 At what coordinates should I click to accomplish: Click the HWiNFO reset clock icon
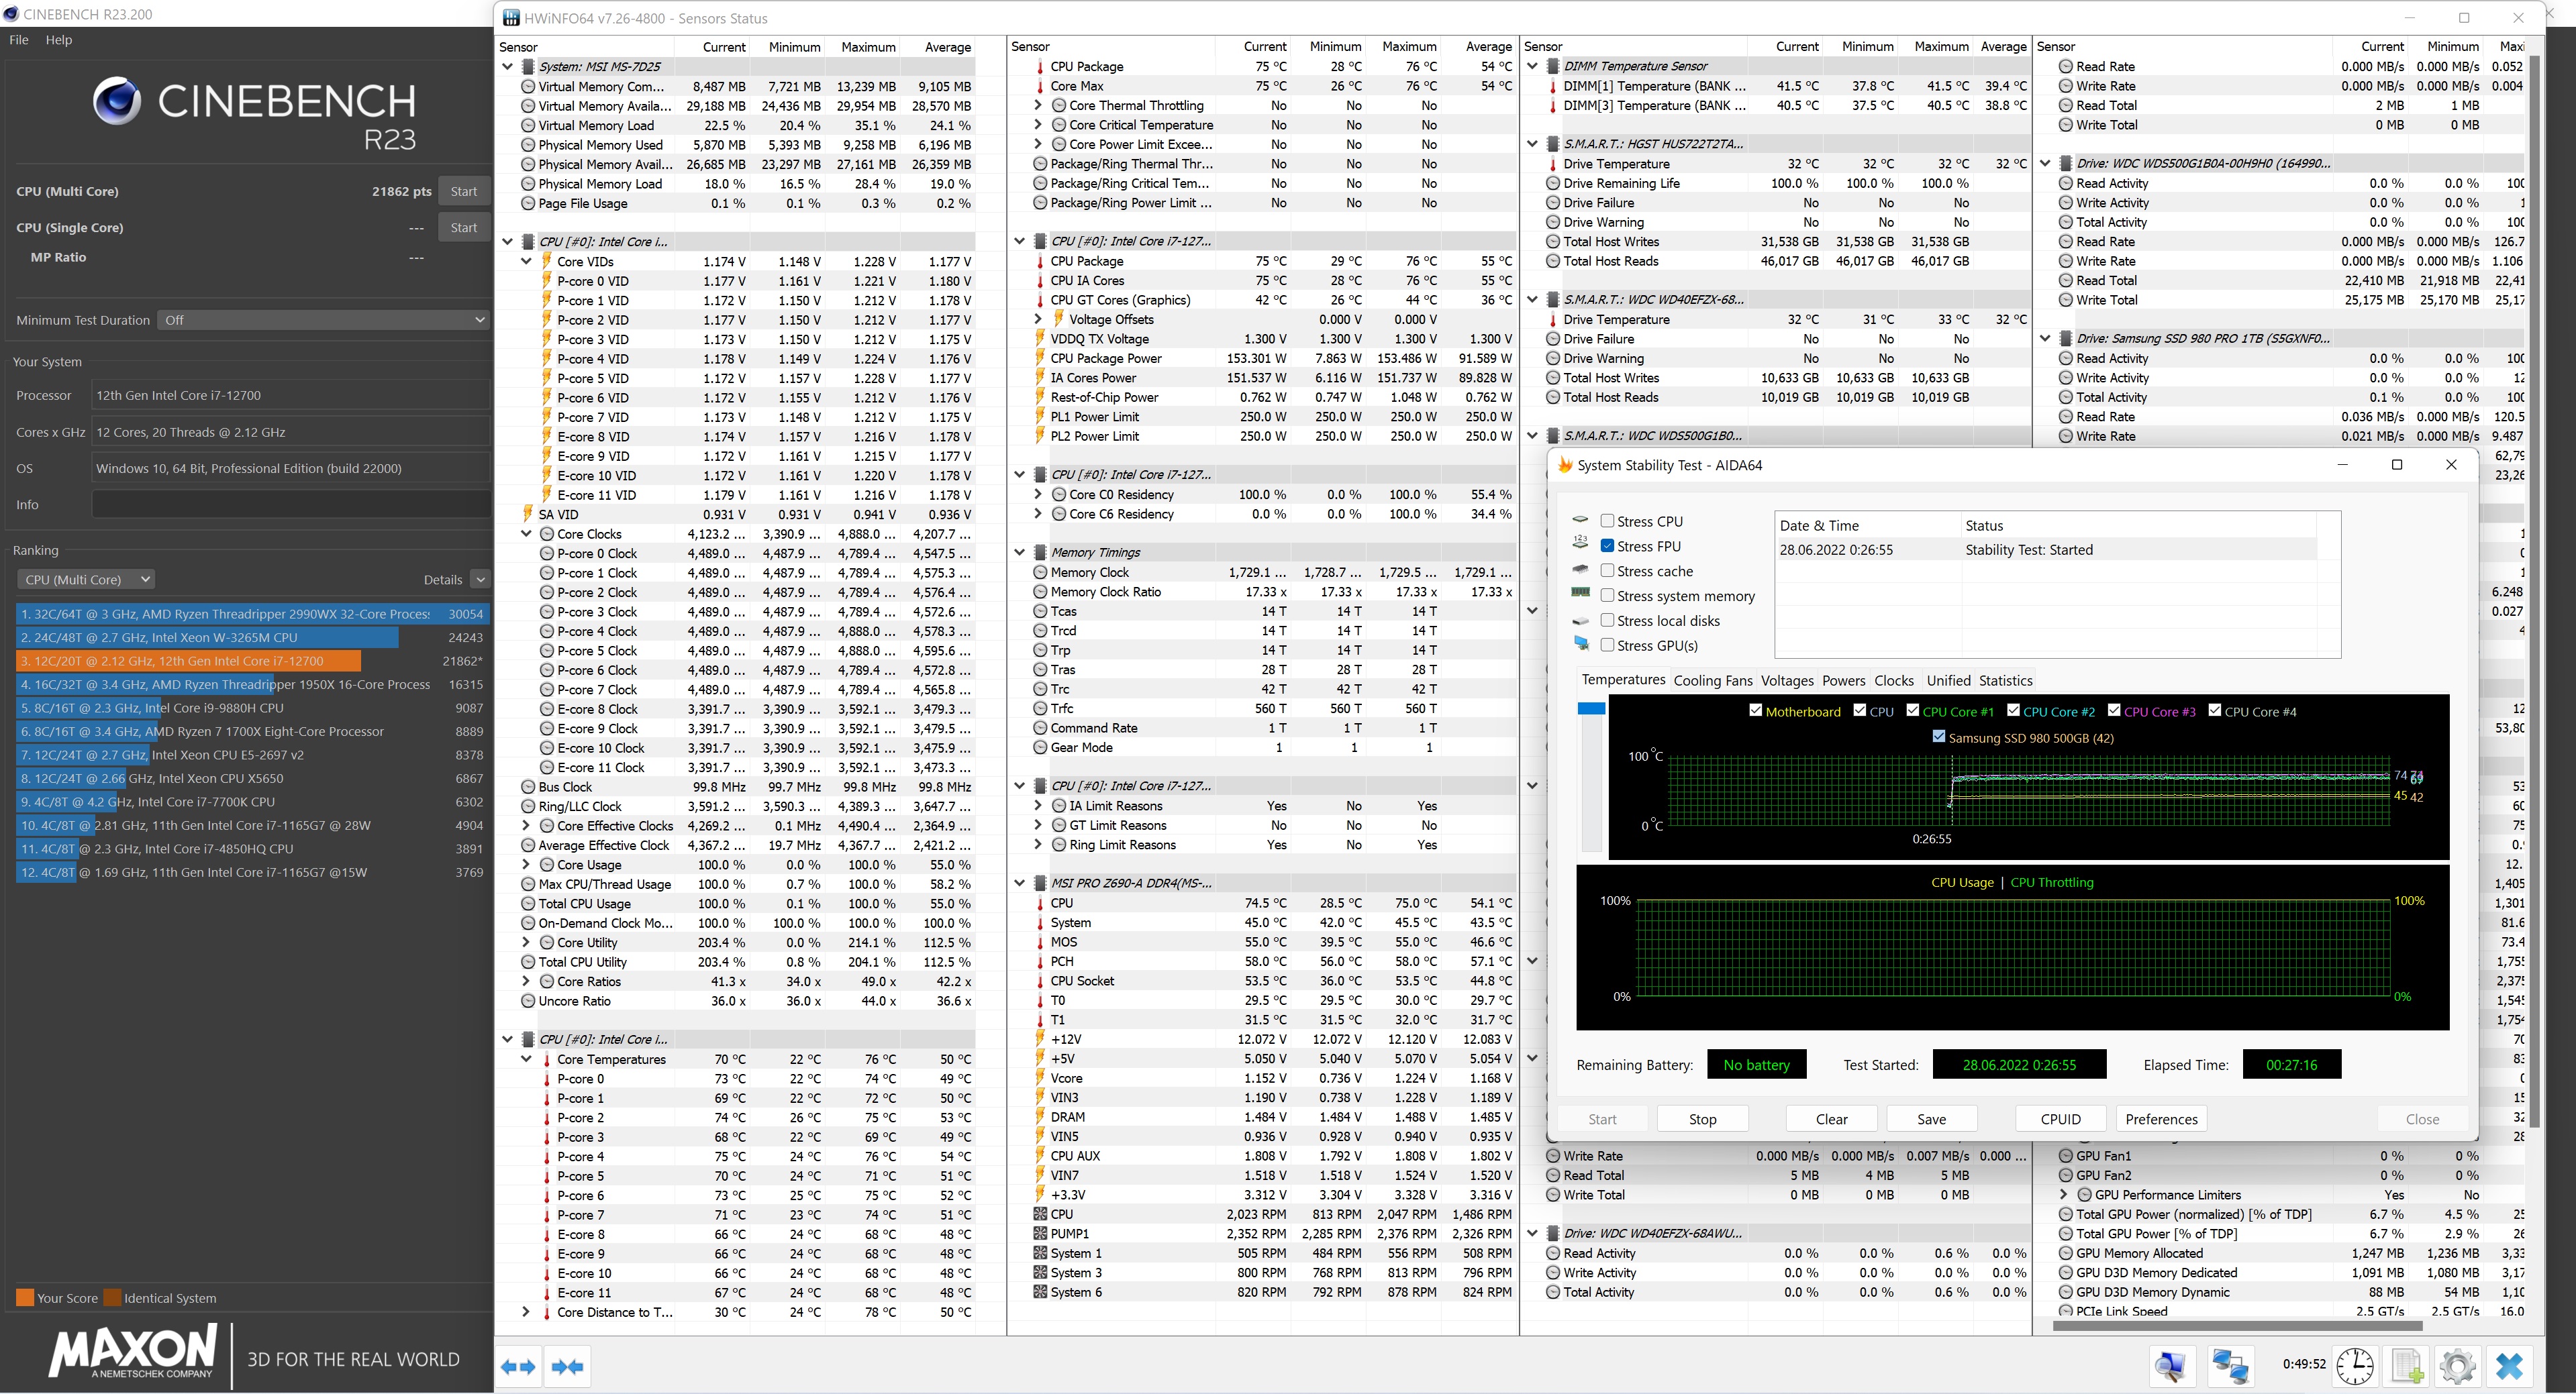coord(2355,1365)
